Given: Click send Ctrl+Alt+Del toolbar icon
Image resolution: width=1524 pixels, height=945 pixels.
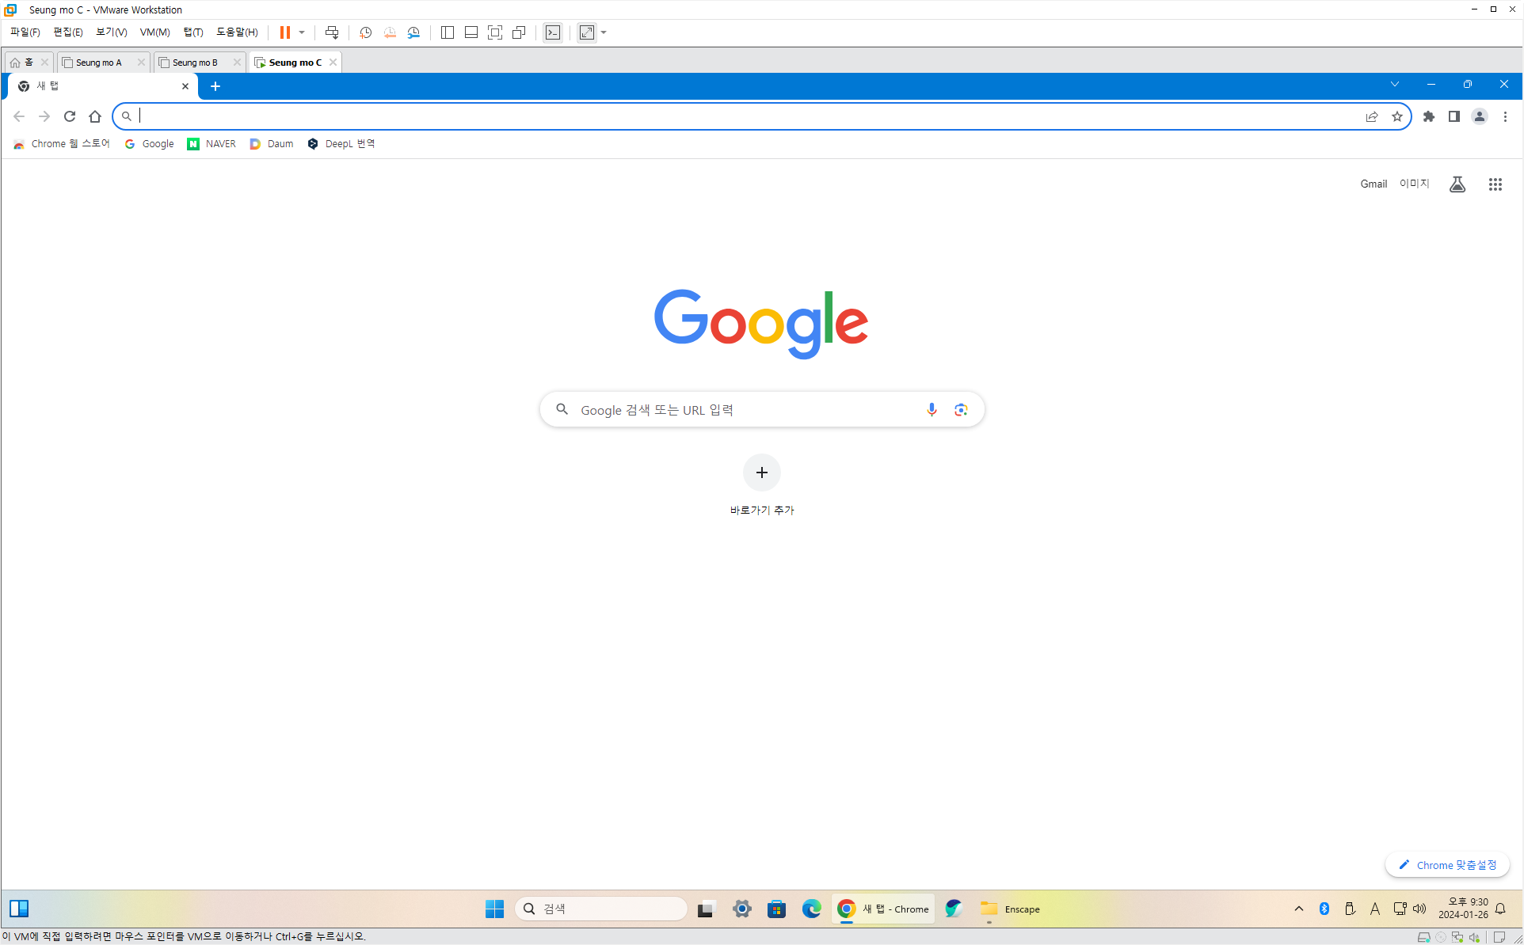Looking at the screenshot, I should coord(332,32).
